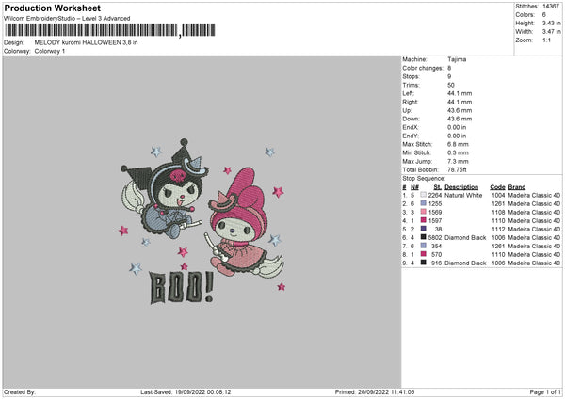The height and width of the screenshot is (399, 565).
Task: Select Diamond Black in the 916 stitches row
Action: coord(465,263)
